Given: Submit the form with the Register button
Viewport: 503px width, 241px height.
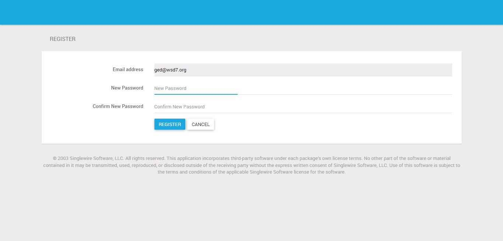Looking at the screenshot, I should tap(170, 124).
